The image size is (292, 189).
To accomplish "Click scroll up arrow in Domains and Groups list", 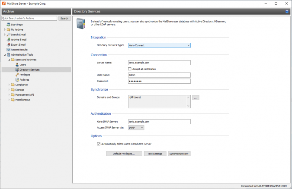I will (188, 98).
